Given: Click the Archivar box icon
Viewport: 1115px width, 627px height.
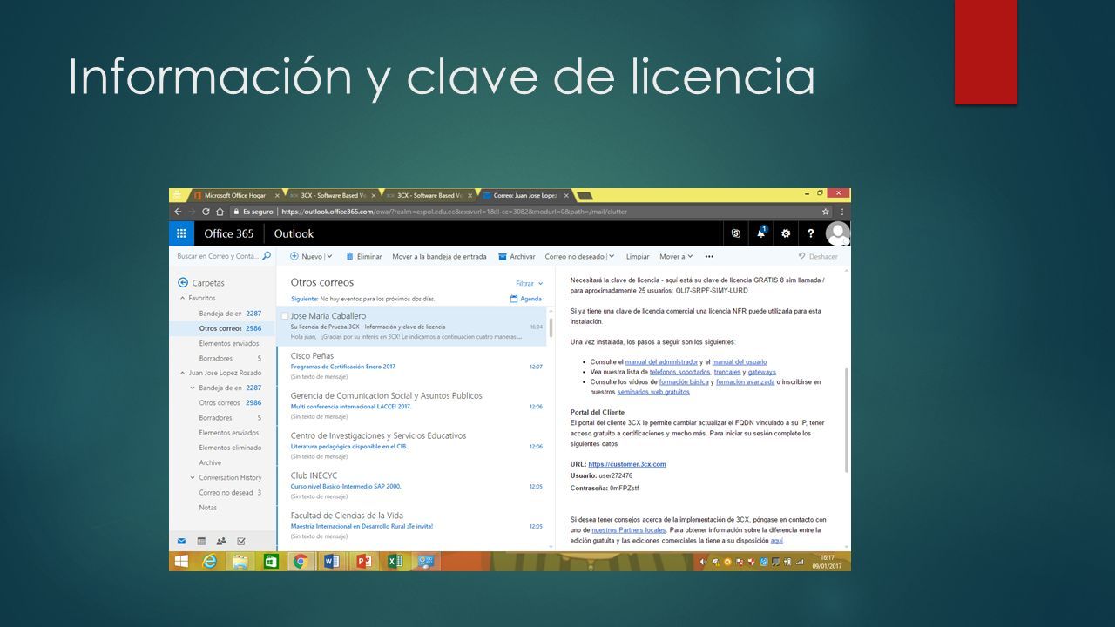Looking at the screenshot, I should pyautogui.click(x=503, y=256).
